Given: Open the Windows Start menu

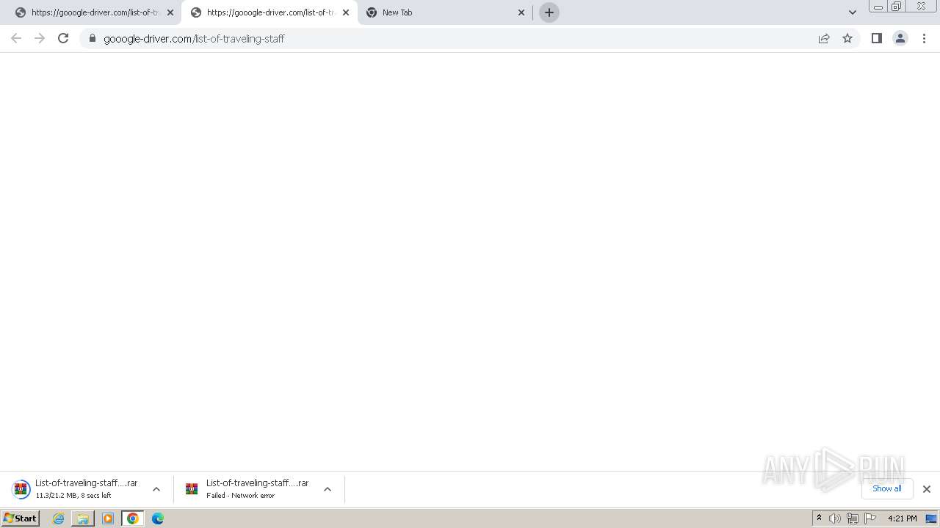Looking at the screenshot, I should click(20, 518).
